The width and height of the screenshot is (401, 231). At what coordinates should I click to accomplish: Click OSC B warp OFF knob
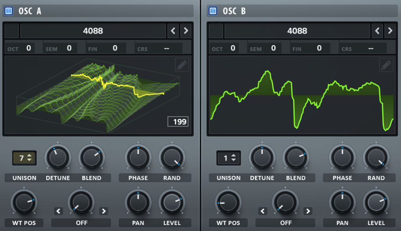point(285,202)
